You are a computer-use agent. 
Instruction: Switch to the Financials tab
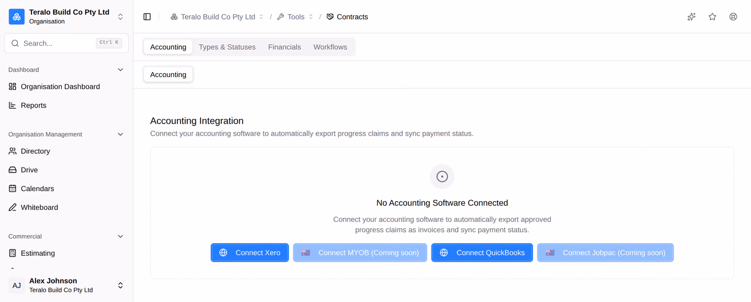pos(284,47)
